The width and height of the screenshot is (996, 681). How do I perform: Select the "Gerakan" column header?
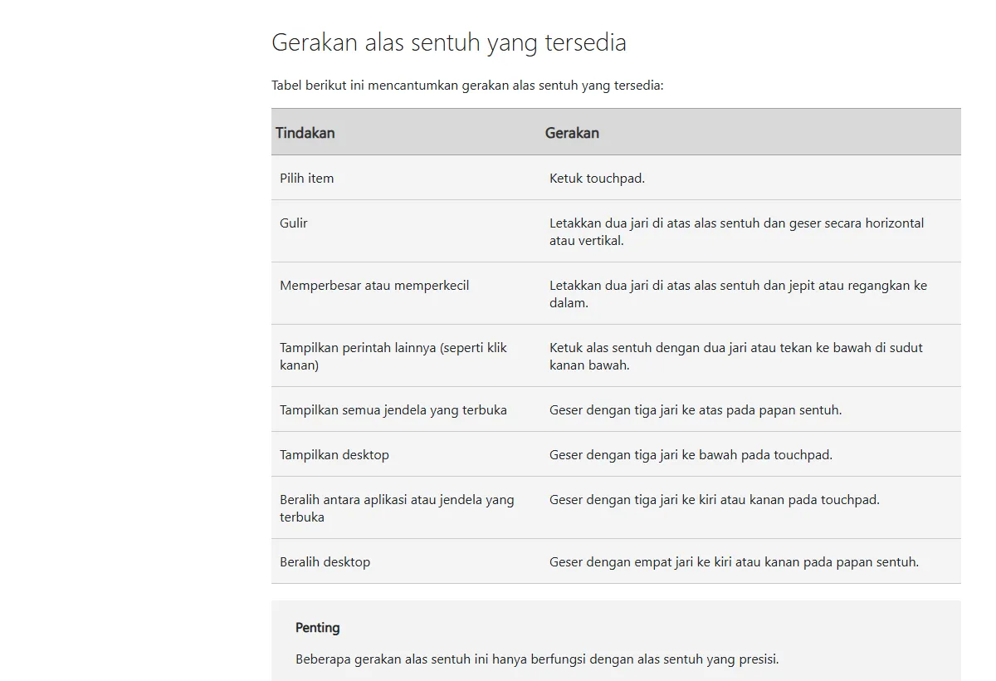[572, 133]
